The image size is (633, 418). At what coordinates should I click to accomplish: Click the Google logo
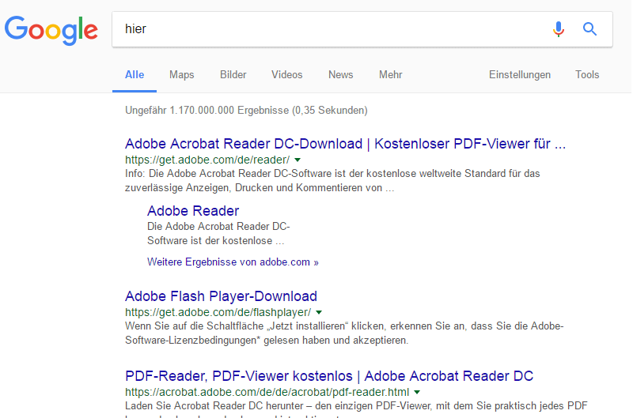[51, 31]
